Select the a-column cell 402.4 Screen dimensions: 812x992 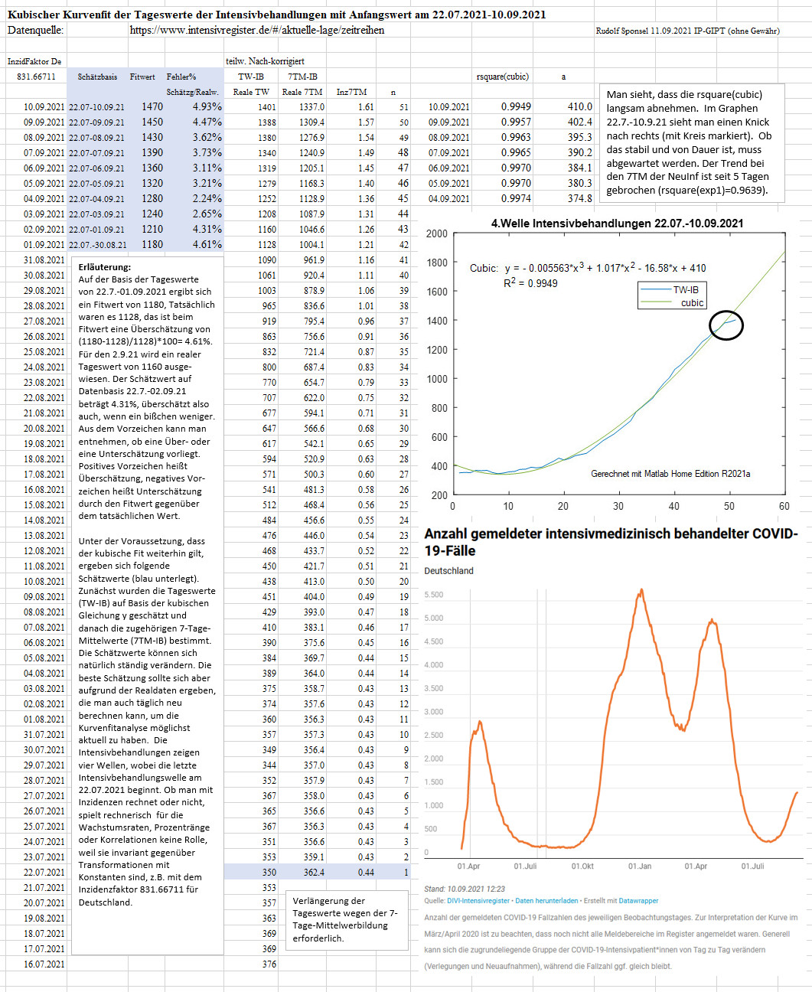point(580,122)
